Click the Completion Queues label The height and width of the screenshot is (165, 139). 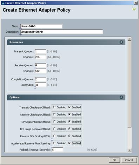coord(22,79)
